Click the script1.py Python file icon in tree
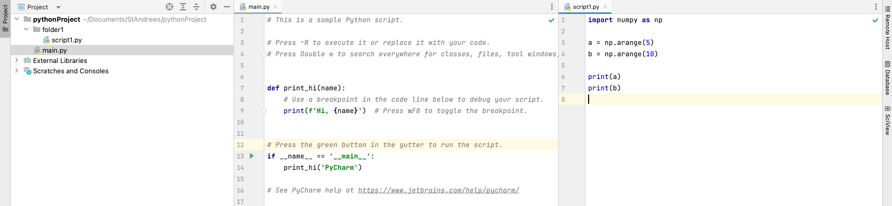892x206 pixels. point(47,40)
